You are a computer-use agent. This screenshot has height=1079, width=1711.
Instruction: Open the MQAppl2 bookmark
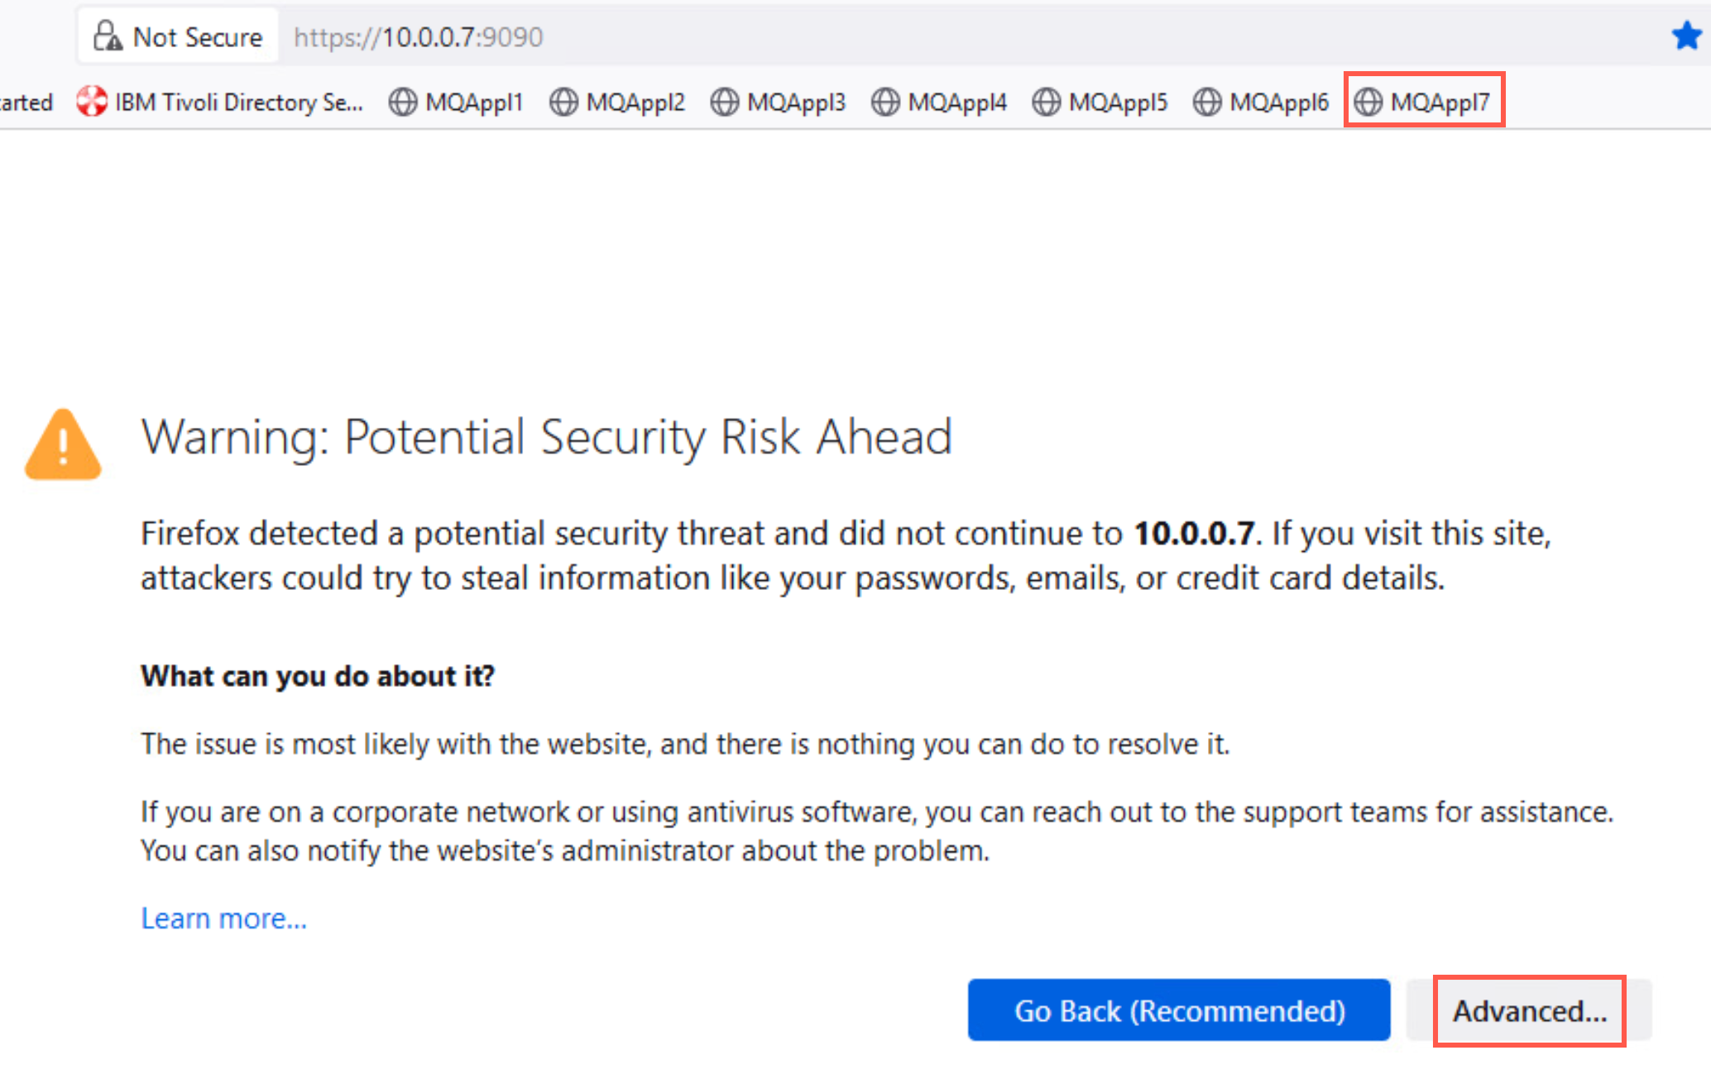click(618, 102)
